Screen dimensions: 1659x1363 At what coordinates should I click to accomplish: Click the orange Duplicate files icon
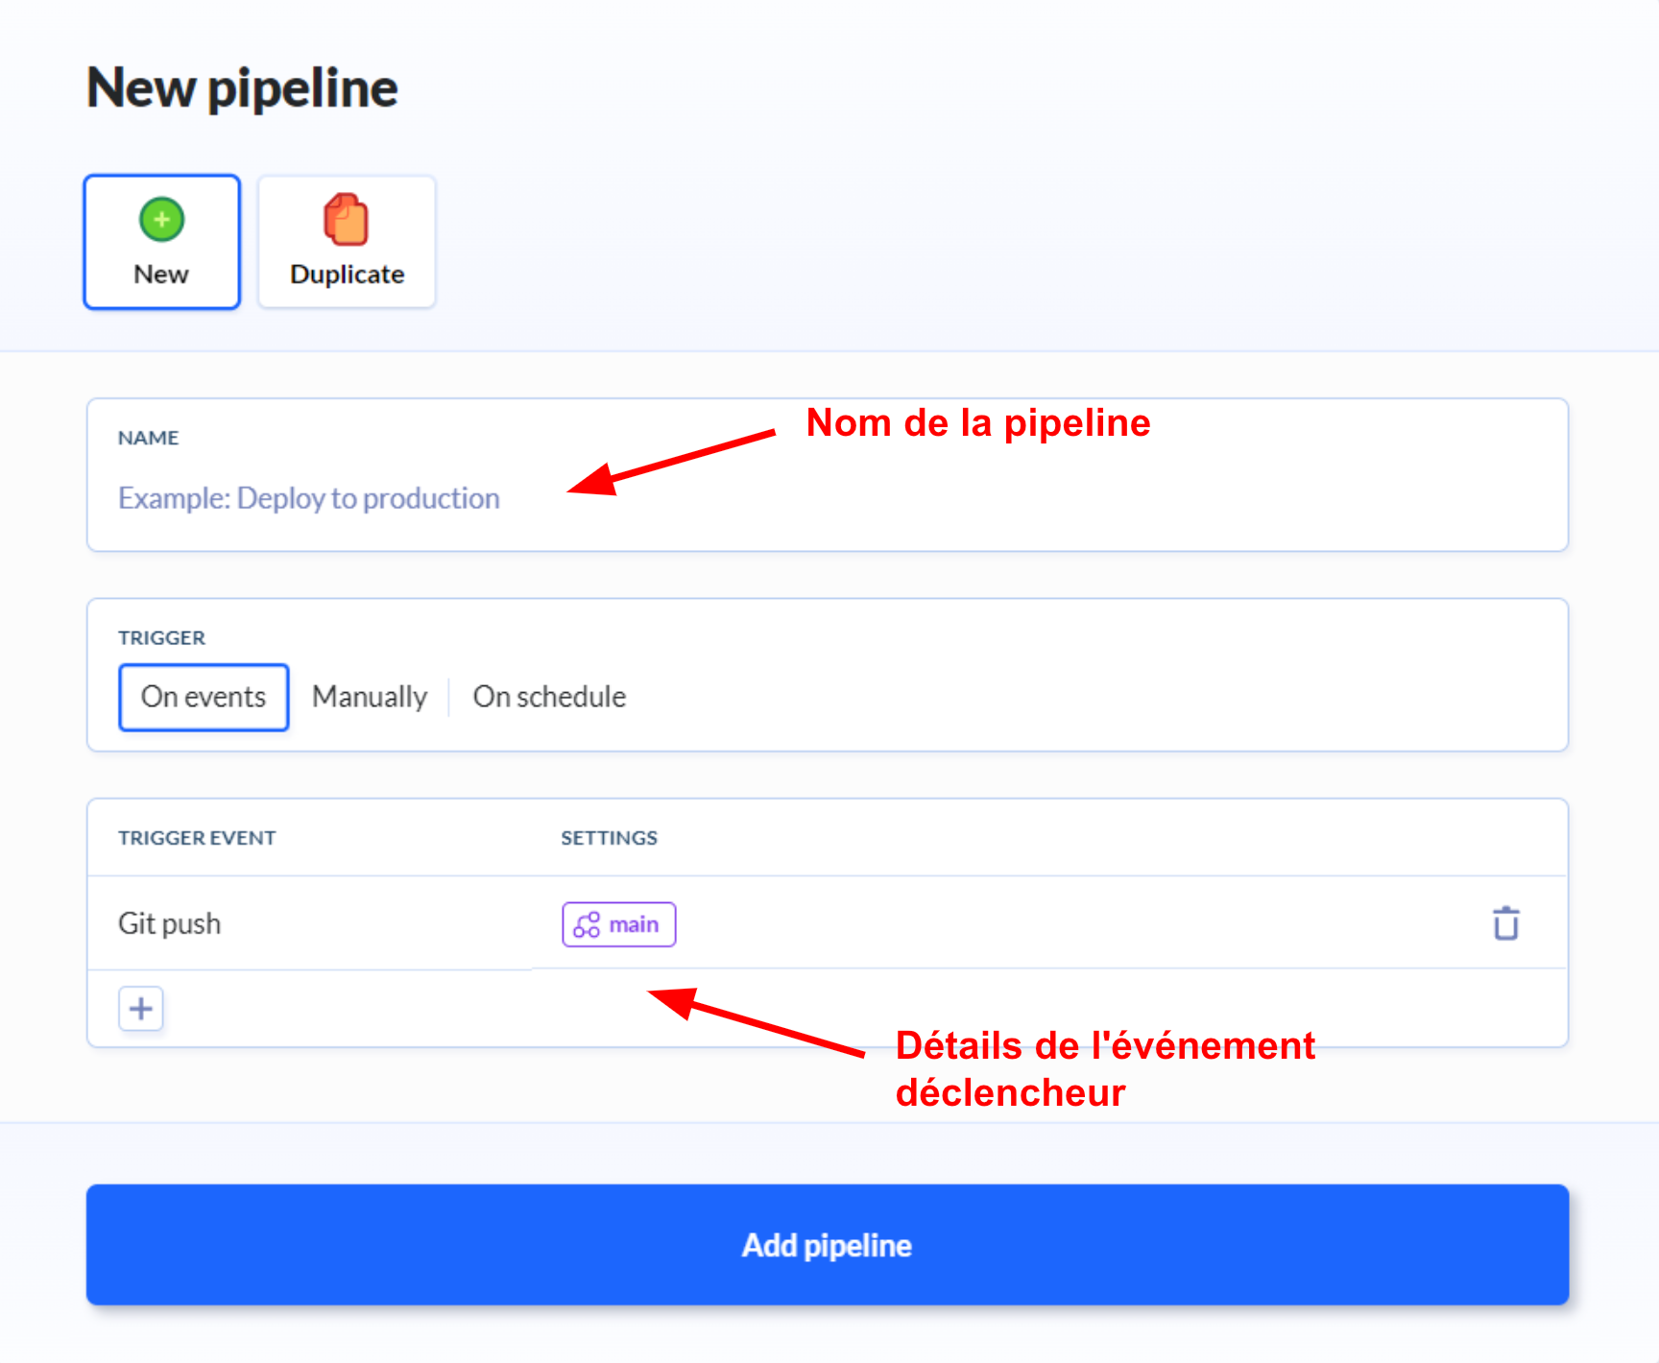click(x=346, y=219)
